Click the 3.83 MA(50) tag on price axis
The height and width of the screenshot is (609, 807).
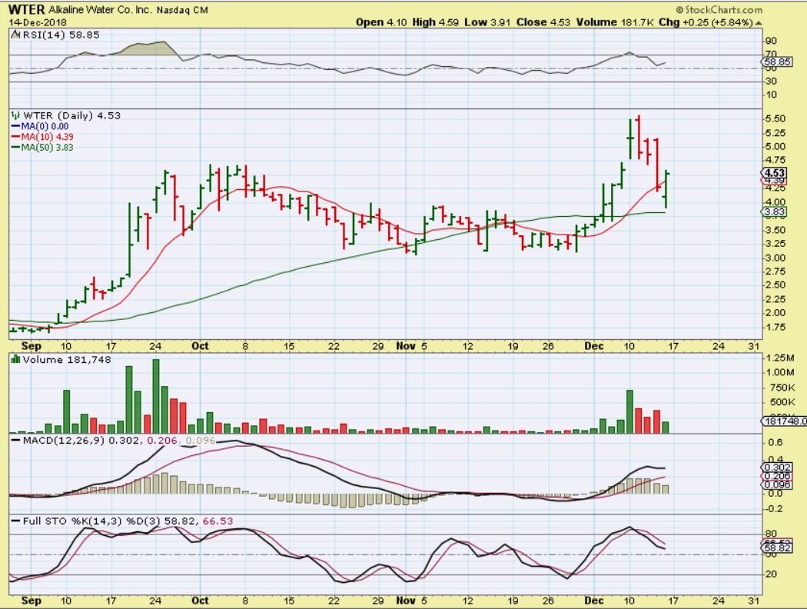click(x=775, y=211)
